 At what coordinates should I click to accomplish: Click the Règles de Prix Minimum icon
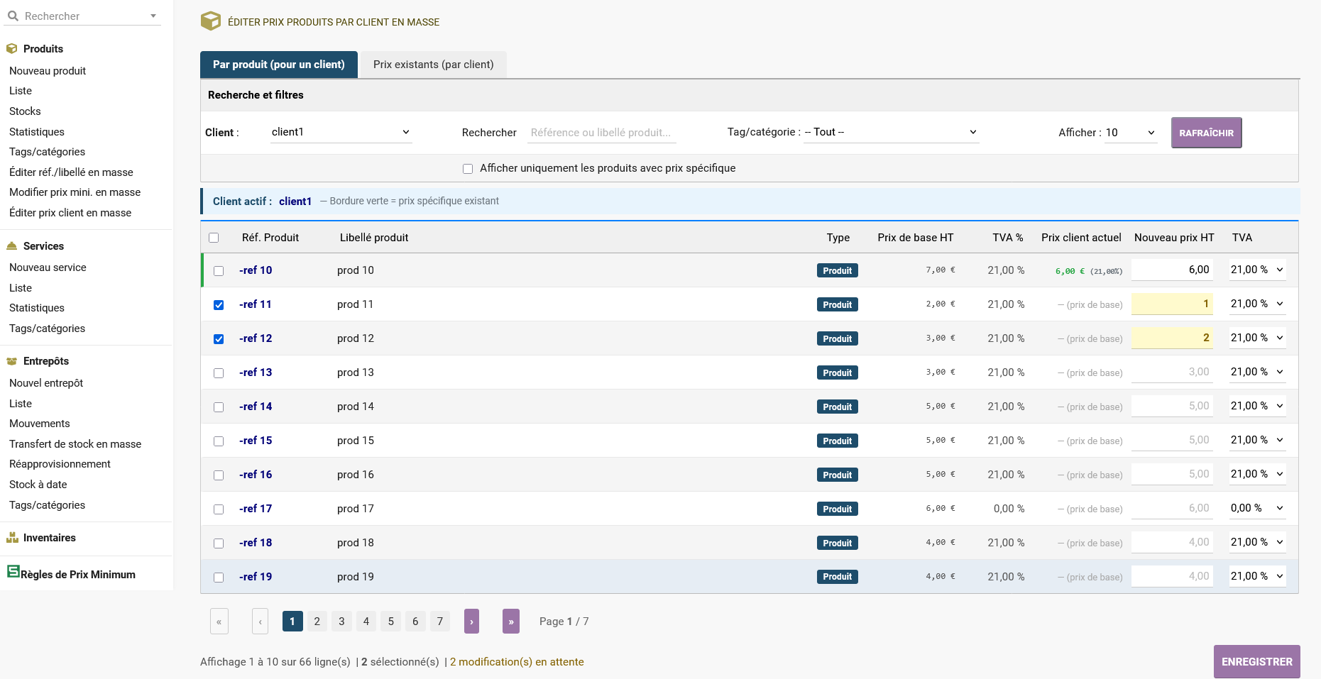click(13, 571)
